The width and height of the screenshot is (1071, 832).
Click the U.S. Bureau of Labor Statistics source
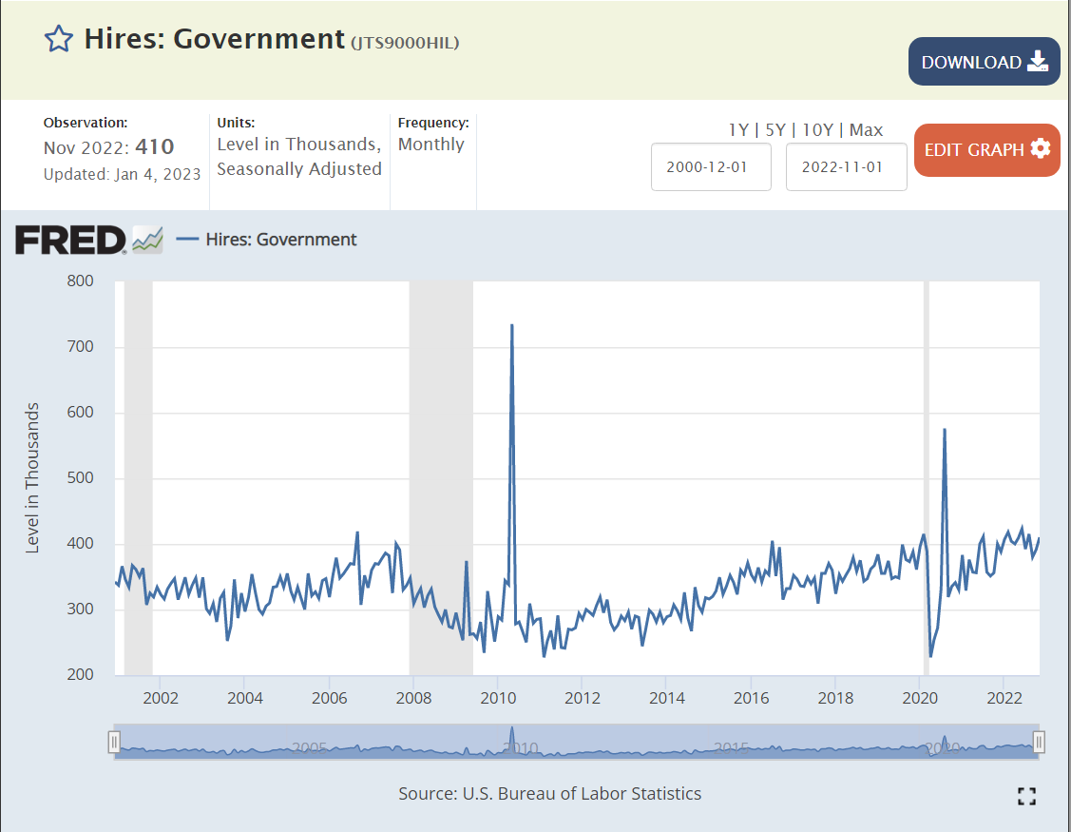click(x=582, y=793)
